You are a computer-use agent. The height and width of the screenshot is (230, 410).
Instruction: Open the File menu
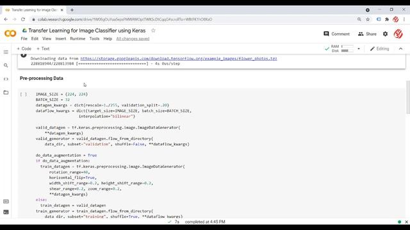(x=24, y=38)
